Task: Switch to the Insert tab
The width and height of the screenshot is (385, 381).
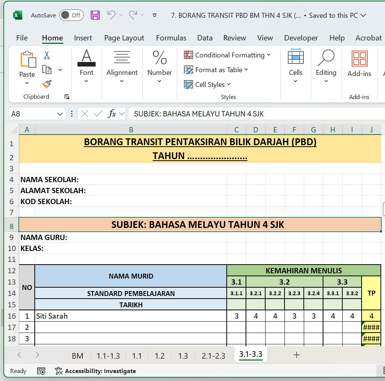Action: [x=83, y=38]
